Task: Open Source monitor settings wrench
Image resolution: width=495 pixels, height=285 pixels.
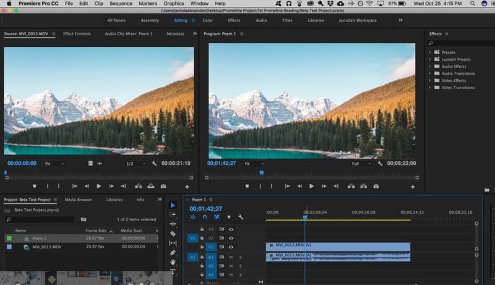Action: click(x=154, y=164)
